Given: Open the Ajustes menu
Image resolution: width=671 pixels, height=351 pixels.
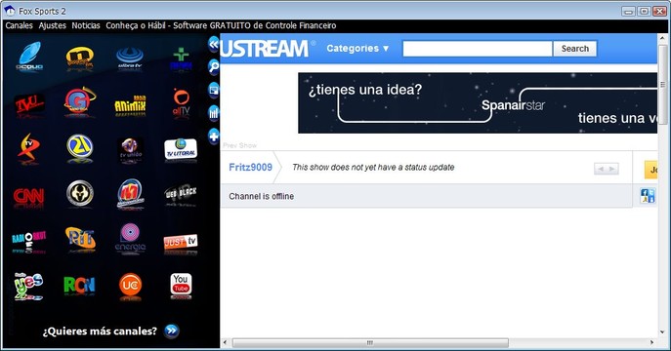Looking at the screenshot, I should [52, 25].
